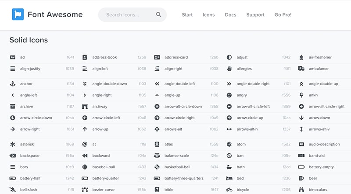This screenshot has width=351, height=194.
Task: Click the 'band-aid' label
Action: click(317, 156)
